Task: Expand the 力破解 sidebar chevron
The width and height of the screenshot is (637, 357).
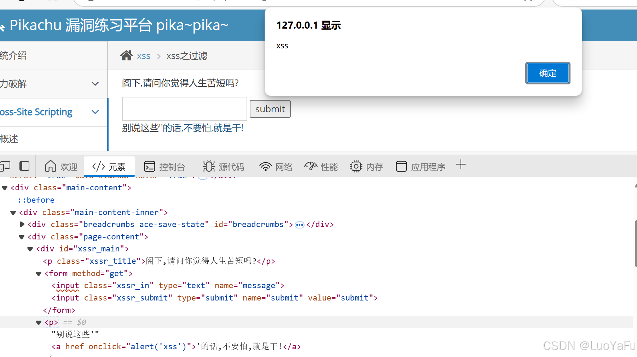Action: 95,84
